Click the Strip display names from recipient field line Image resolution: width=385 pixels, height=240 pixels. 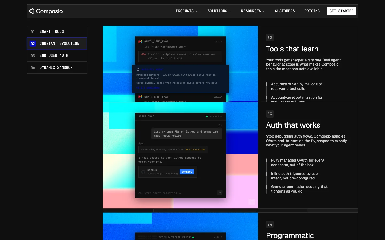[x=177, y=83]
